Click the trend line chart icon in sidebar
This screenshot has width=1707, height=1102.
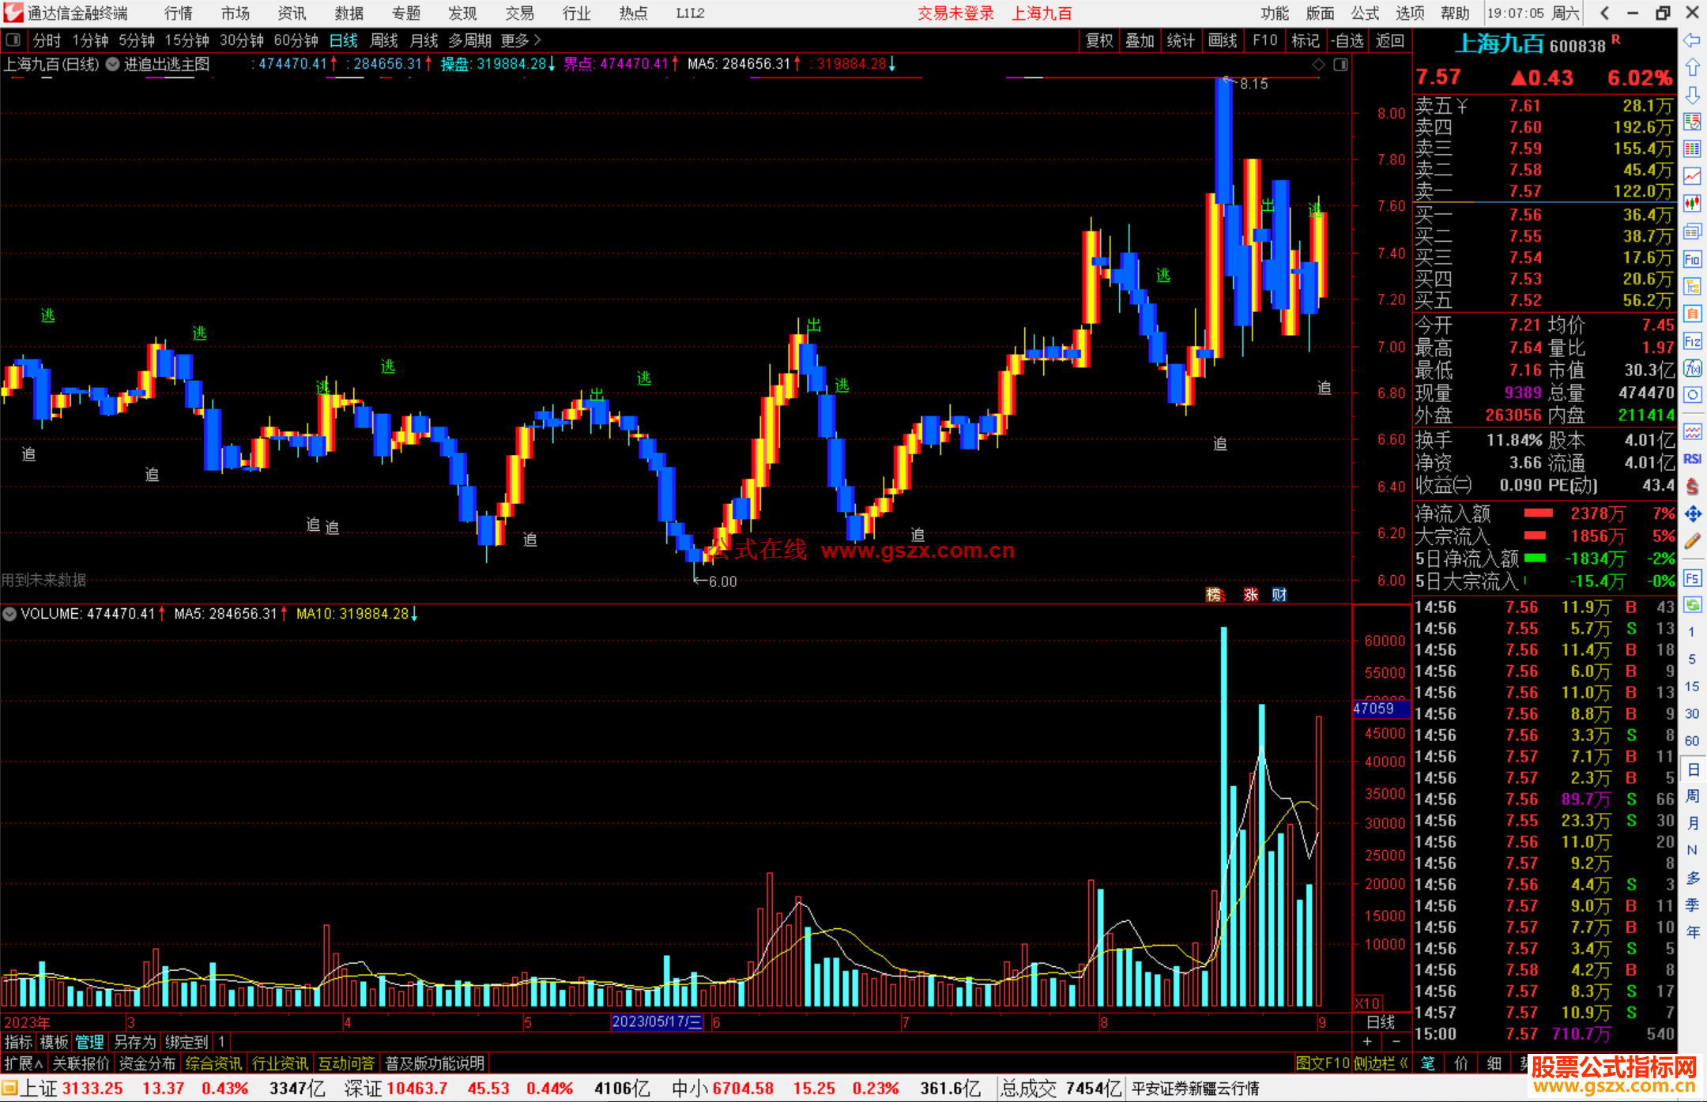click(1692, 176)
